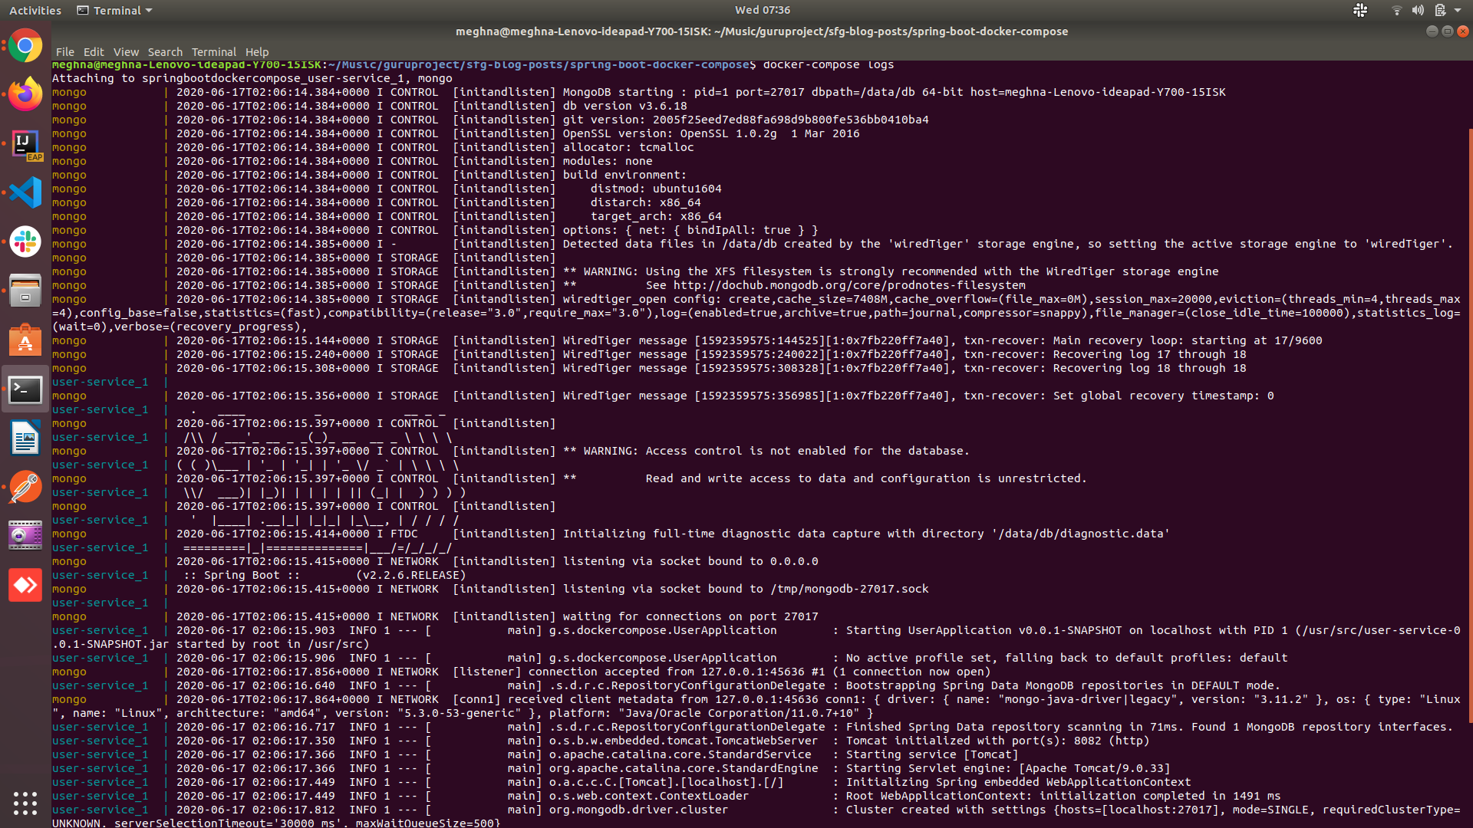The width and height of the screenshot is (1473, 828).
Task: Click 'db version v3.6.18' log text
Action: click(x=624, y=106)
